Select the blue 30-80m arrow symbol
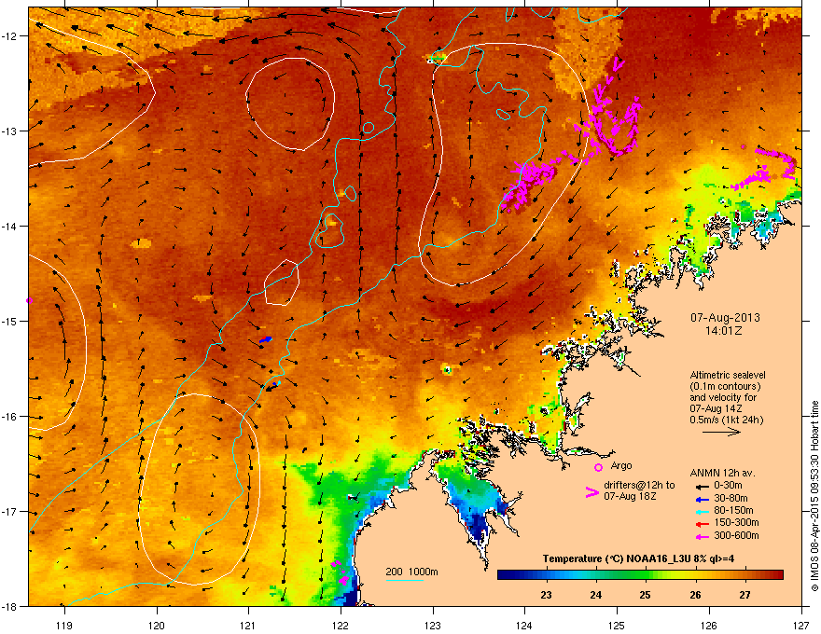 coord(702,499)
